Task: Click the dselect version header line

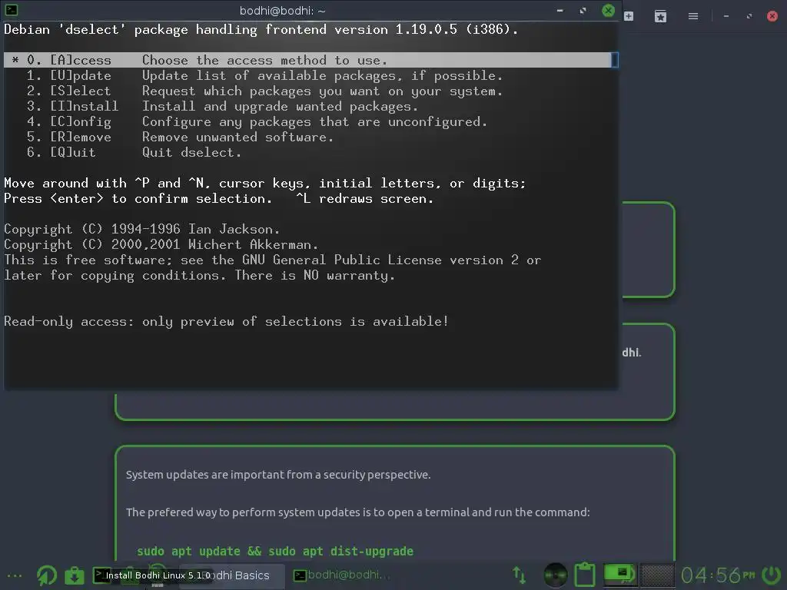Action: [x=261, y=30]
